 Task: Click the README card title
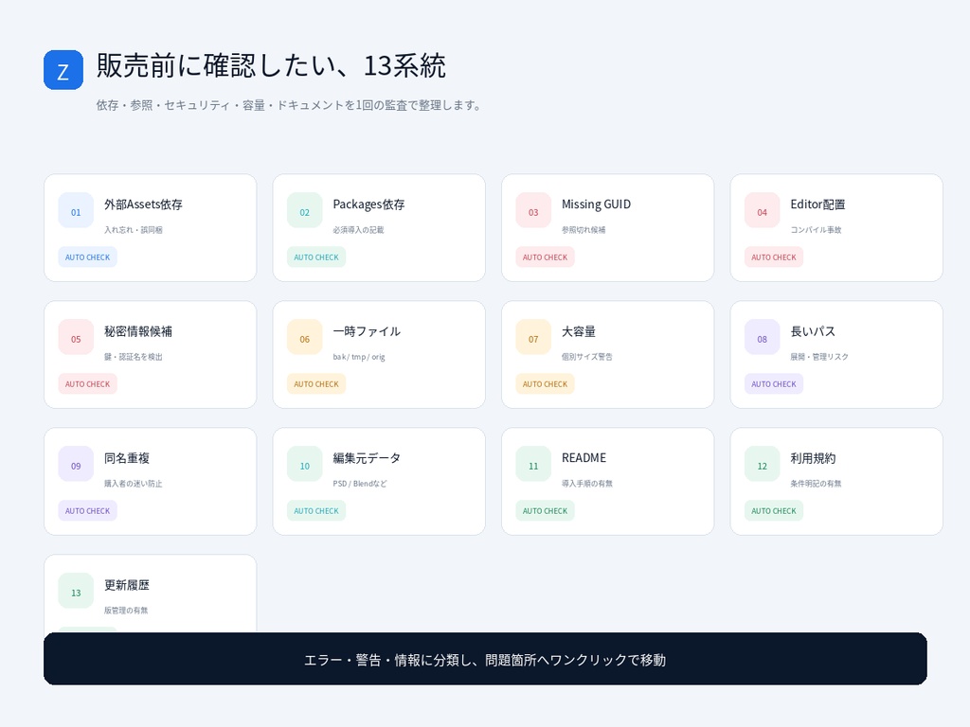(584, 458)
